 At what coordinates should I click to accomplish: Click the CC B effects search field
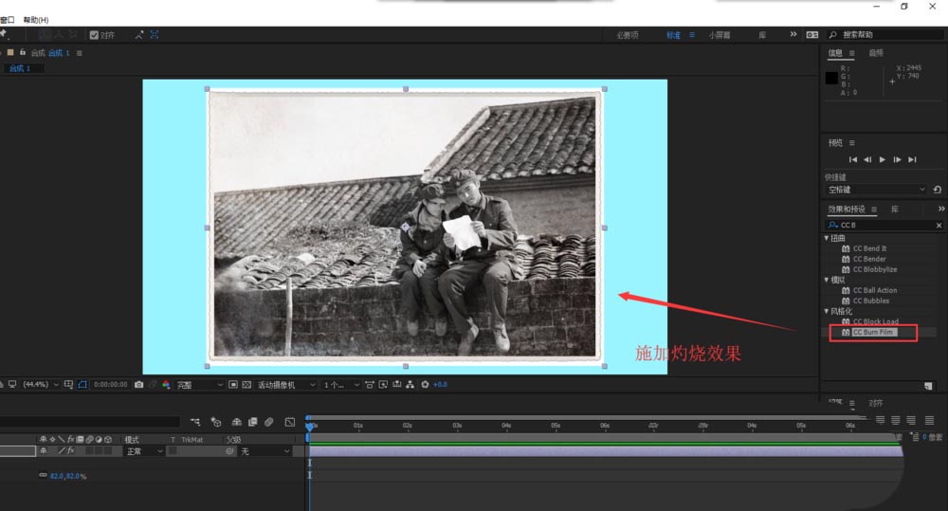pos(884,225)
